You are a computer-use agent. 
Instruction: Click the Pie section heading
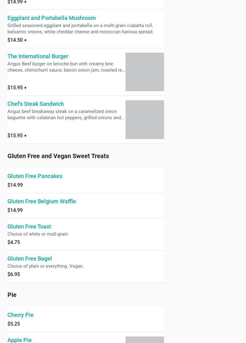pyautogui.click(x=12, y=295)
